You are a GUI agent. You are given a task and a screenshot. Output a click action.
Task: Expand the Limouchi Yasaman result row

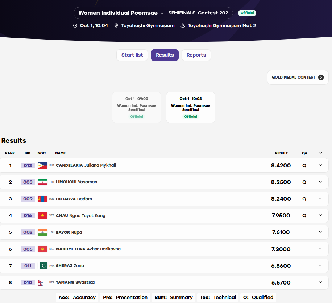[x=320, y=182]
